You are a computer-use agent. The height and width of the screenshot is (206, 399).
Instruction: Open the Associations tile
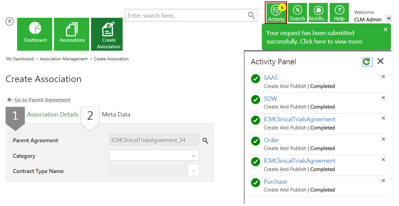click(72, 34)
